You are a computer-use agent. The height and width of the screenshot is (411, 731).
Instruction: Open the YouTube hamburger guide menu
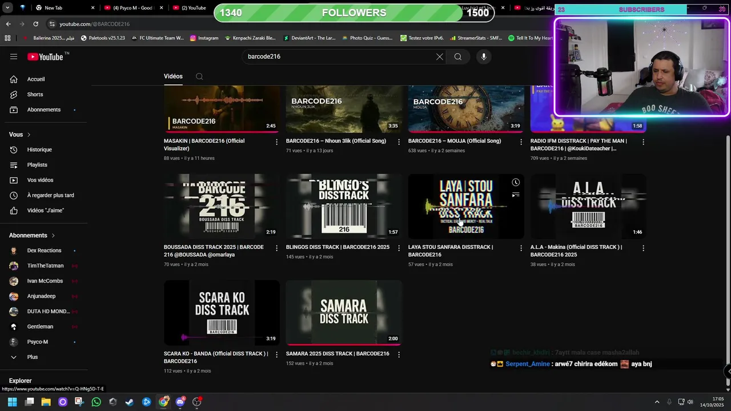coord(14,57)
